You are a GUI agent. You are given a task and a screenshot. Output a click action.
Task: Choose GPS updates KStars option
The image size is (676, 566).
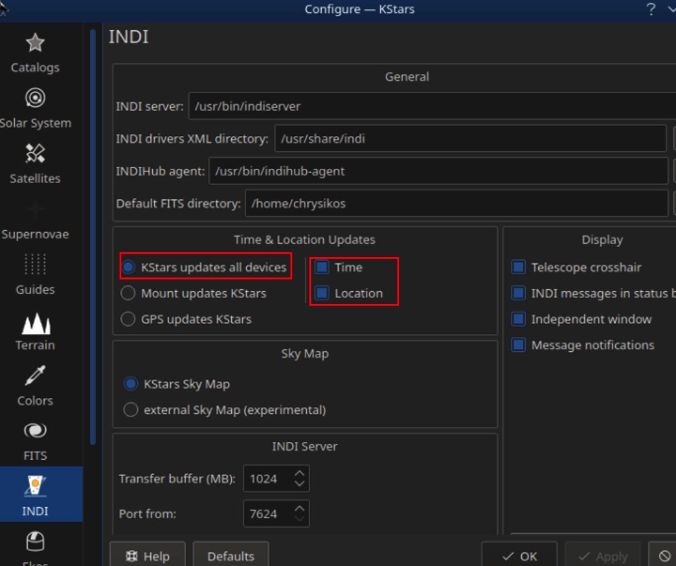[130, 319]
